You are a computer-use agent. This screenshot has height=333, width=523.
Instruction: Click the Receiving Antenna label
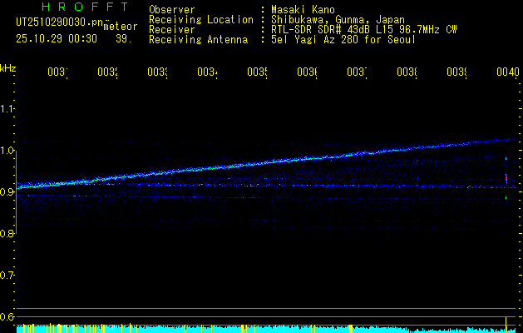click(x=198, y=40)
